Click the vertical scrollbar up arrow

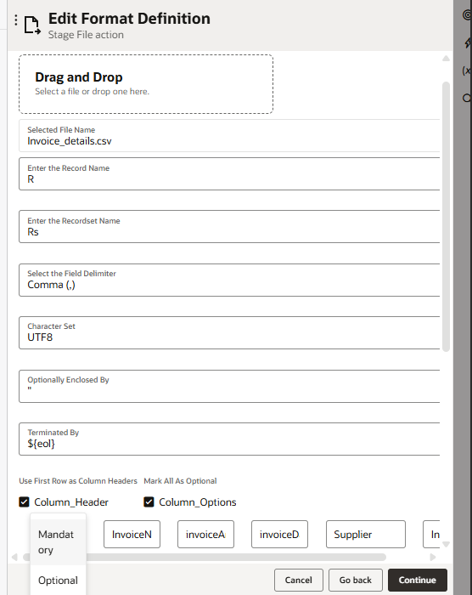coord(446,59)
